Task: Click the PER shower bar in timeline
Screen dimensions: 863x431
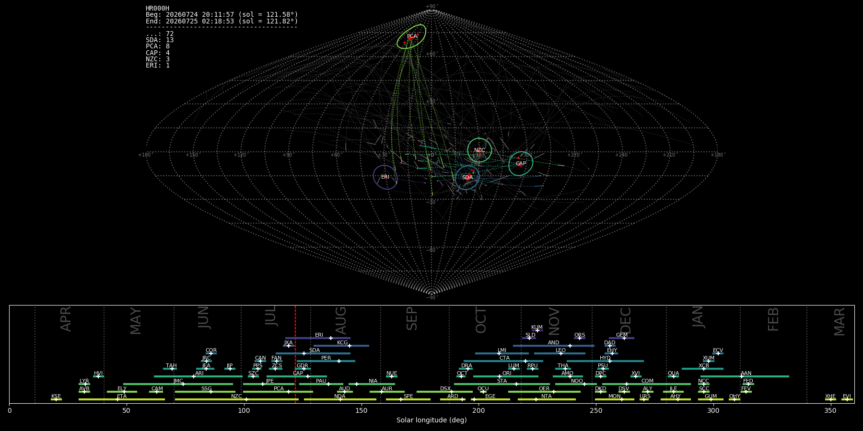Action: coord(326,361)
